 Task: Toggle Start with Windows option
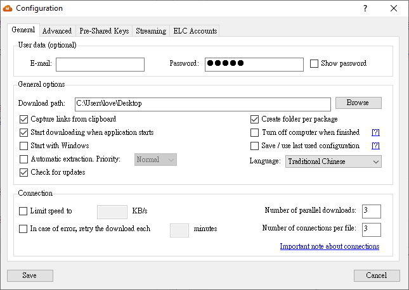(x=24, y=146)
